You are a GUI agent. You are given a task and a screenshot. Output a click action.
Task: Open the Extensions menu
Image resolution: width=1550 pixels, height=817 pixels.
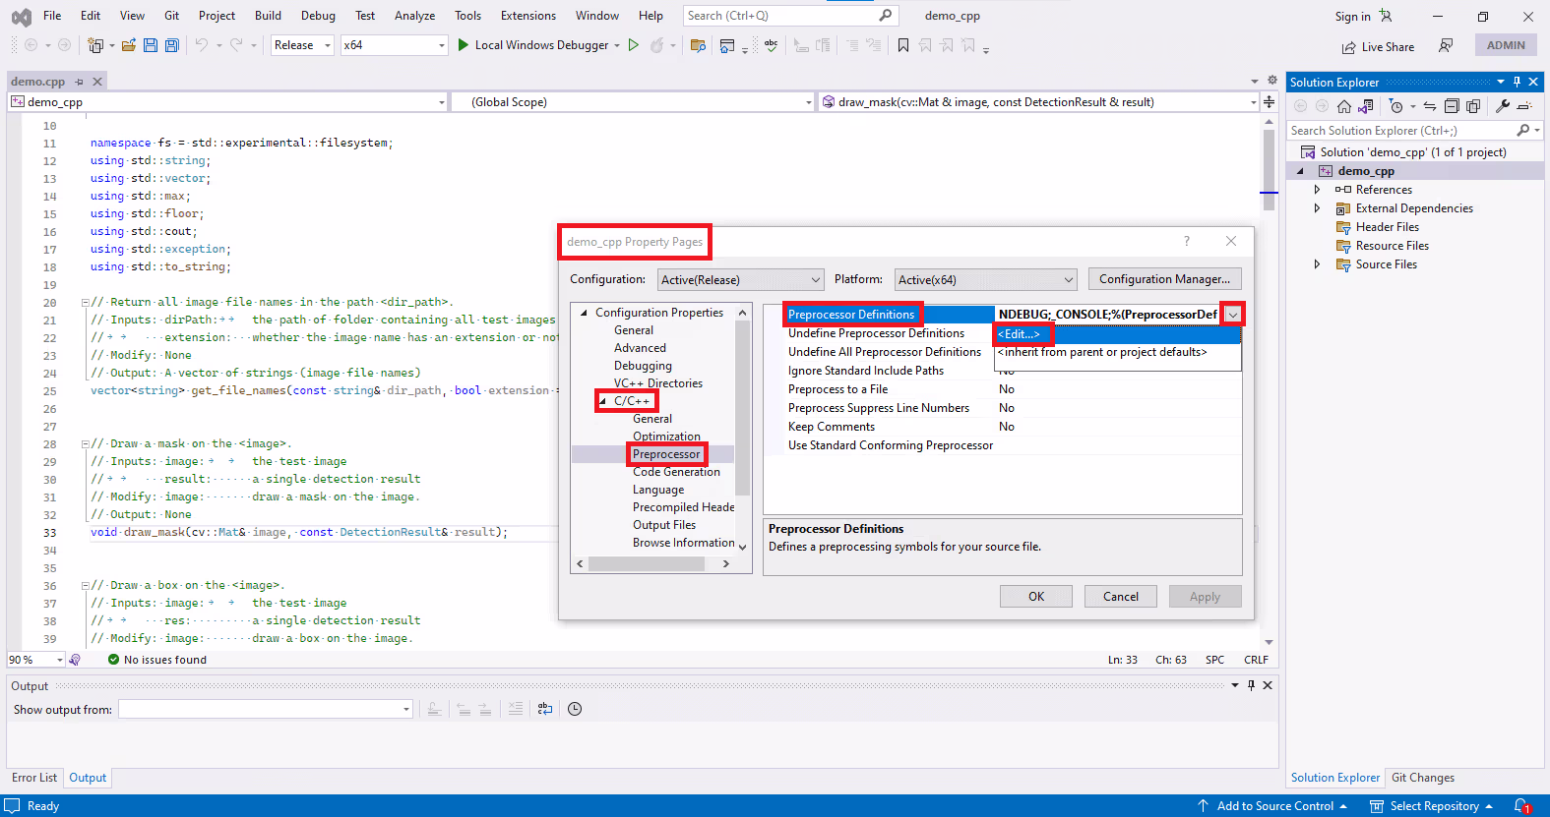[528, 16]
